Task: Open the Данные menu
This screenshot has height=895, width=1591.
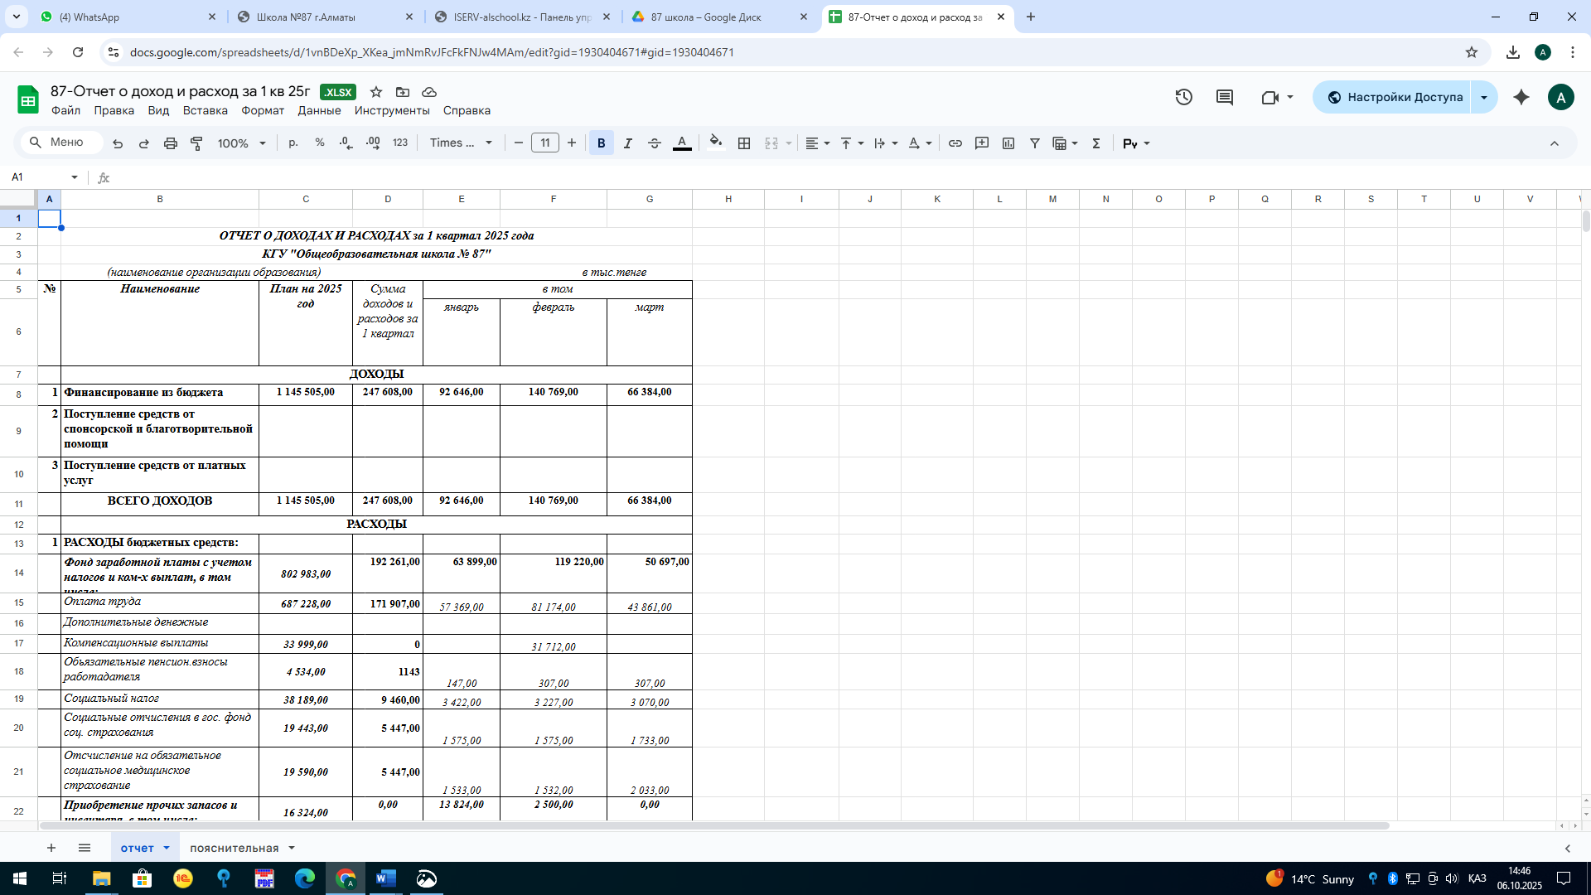Action: point(319,111)
